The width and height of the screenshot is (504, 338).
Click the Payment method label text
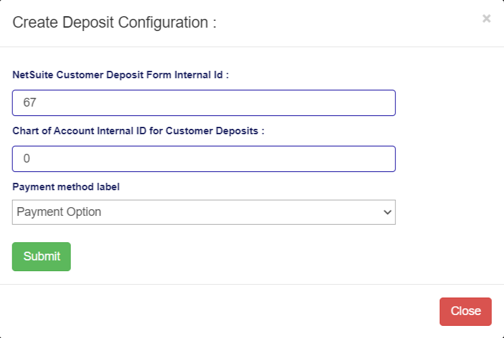click(x=66, y=187)
